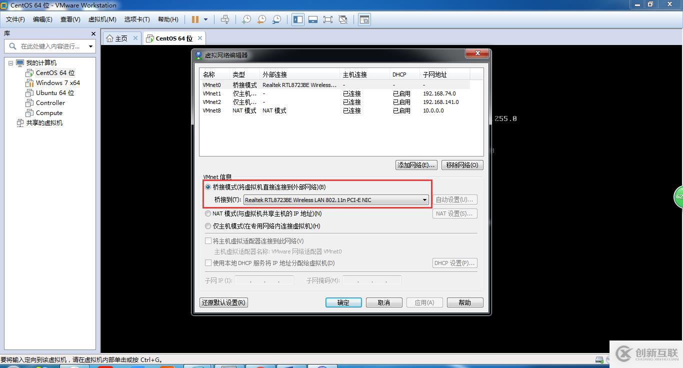Viewport: 683px width, 368px height.
Task: Select the NAT 模式 radio button
Action: click(208, 213)
